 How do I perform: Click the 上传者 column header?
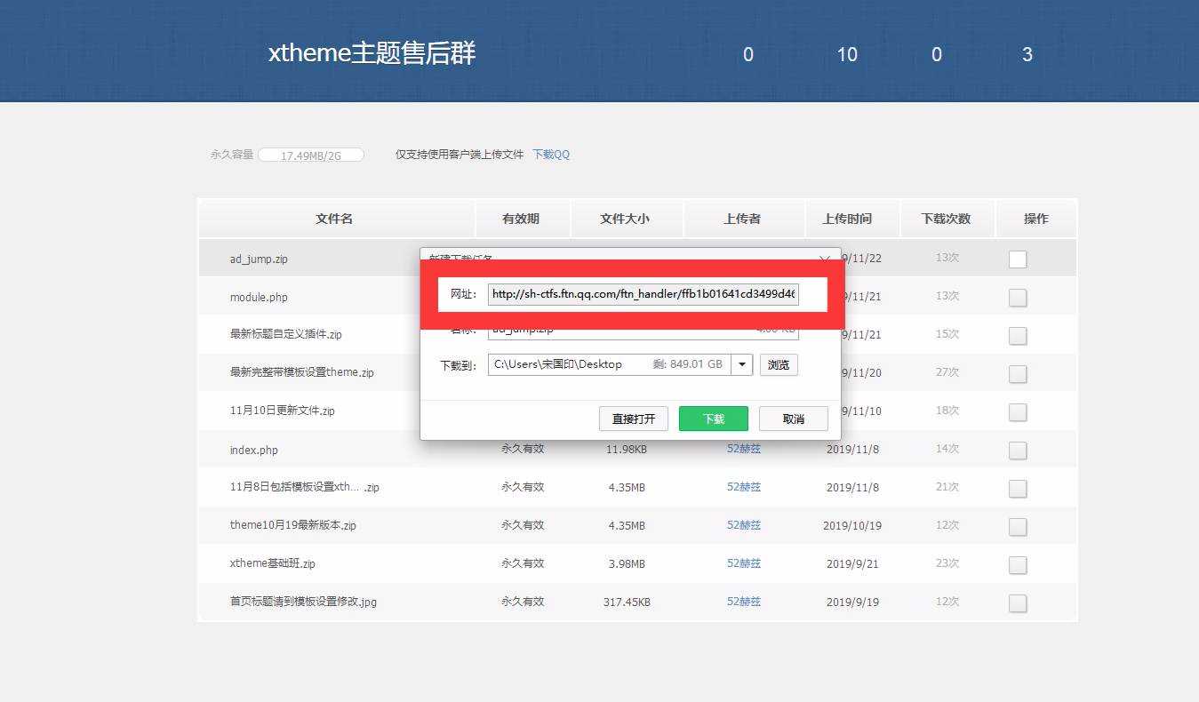pos(742,219)
